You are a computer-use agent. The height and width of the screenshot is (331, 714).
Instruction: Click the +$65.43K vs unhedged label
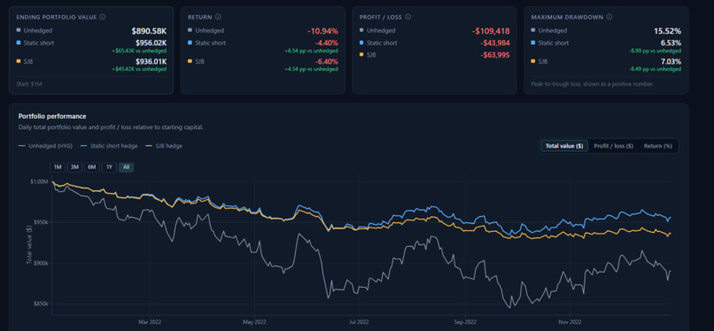(x=139, y=51)
